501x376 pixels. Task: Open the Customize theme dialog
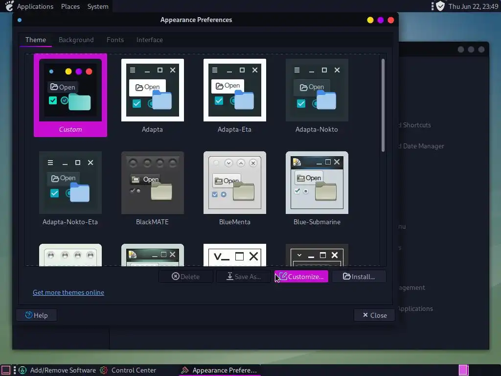pos(301,277)
